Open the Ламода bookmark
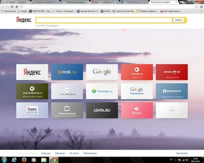The image size is (204, 163). point(88,11)
